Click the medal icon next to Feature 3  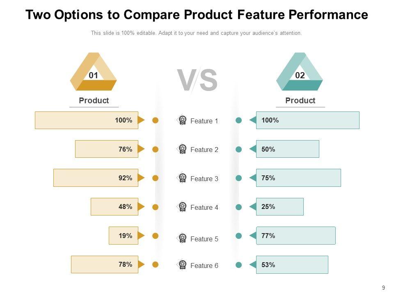click(183, 178)
